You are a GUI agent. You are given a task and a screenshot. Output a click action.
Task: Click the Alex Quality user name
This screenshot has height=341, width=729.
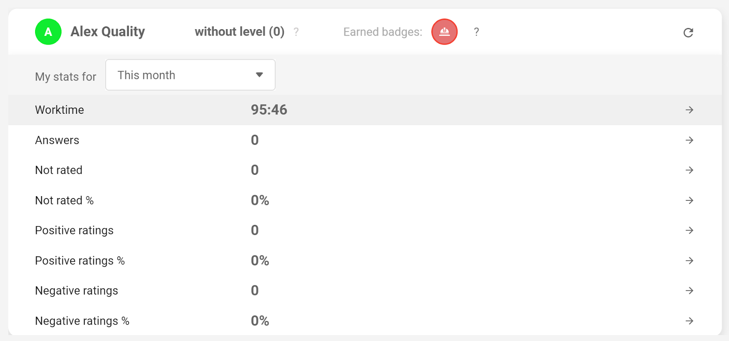click(108, 32)
